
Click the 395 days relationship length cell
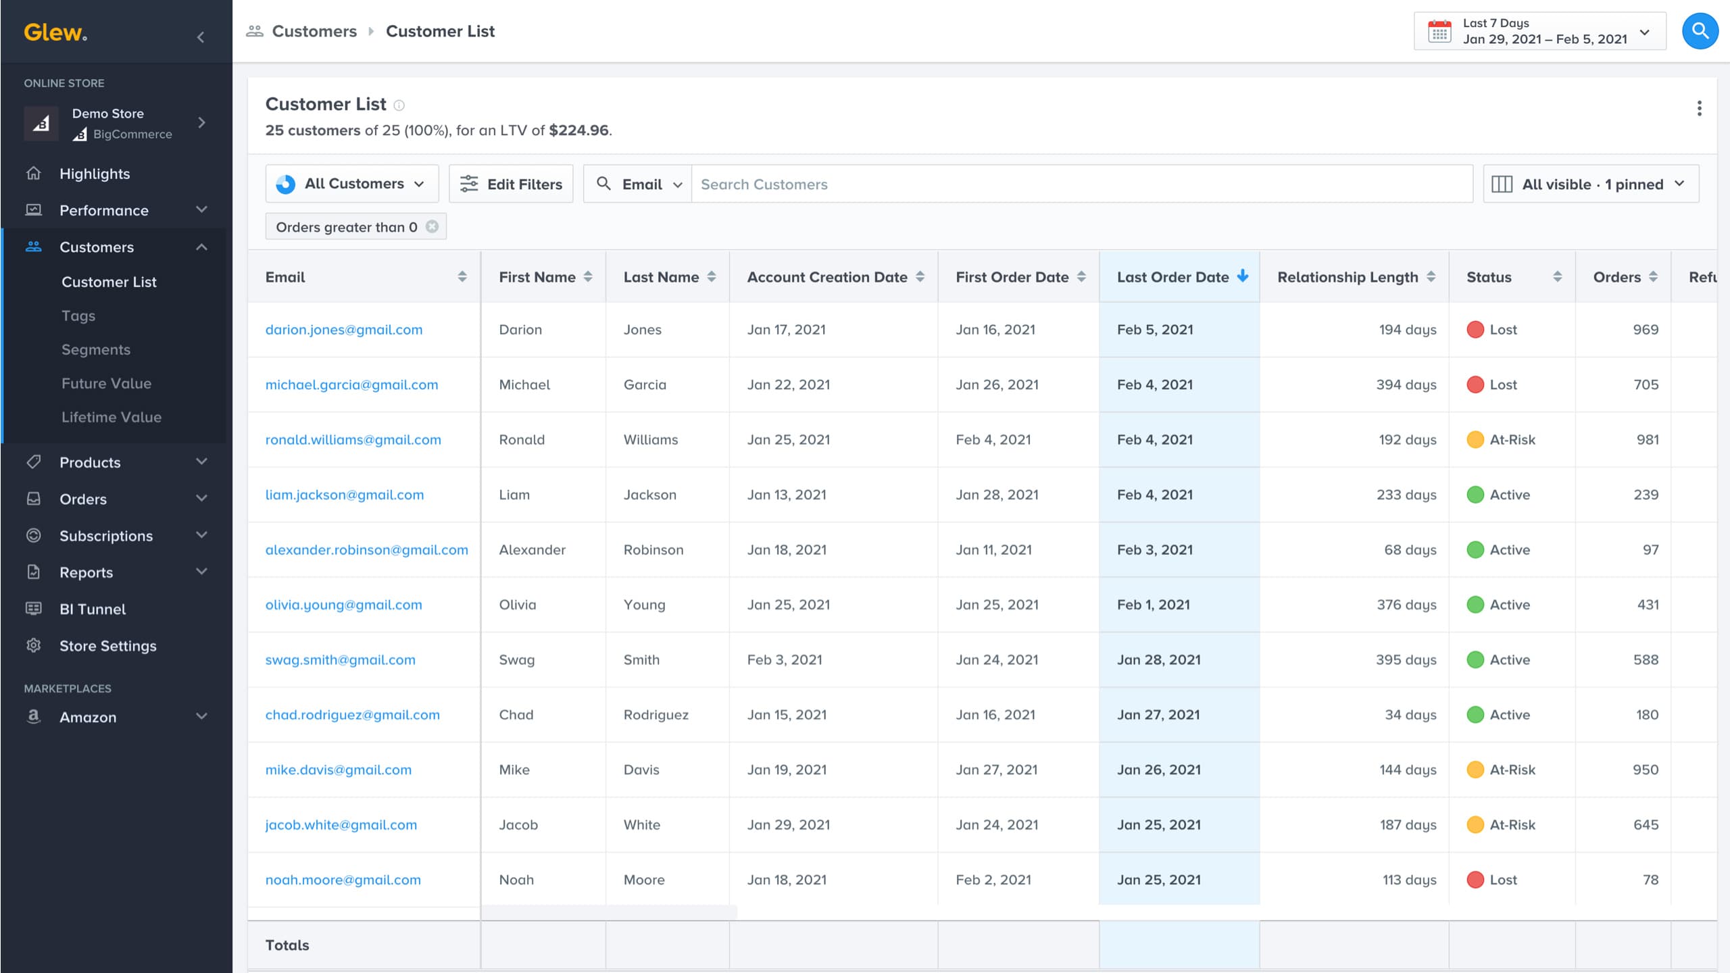pos(1354,659)
